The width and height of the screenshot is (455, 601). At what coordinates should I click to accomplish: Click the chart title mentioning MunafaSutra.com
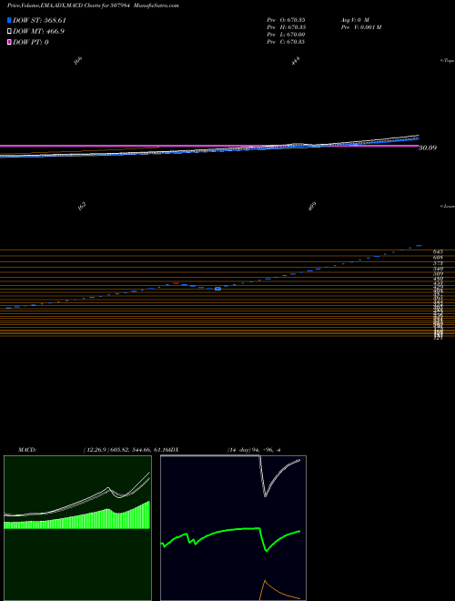pyautogui.click(x=91, y=5)
